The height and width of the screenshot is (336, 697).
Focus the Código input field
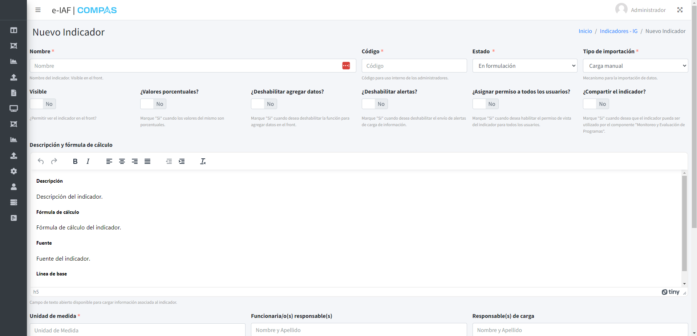tap(414, 66)
